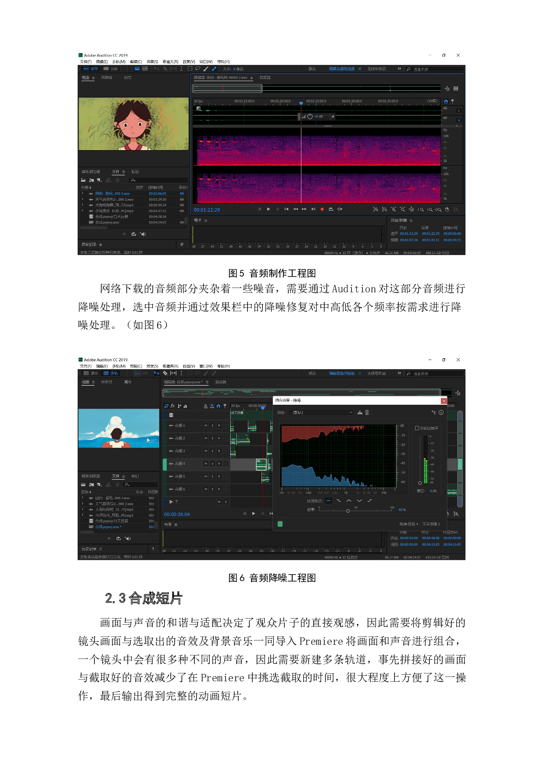
Task: Expand the 田间 wav file in upper files panel
Action: 82,193
